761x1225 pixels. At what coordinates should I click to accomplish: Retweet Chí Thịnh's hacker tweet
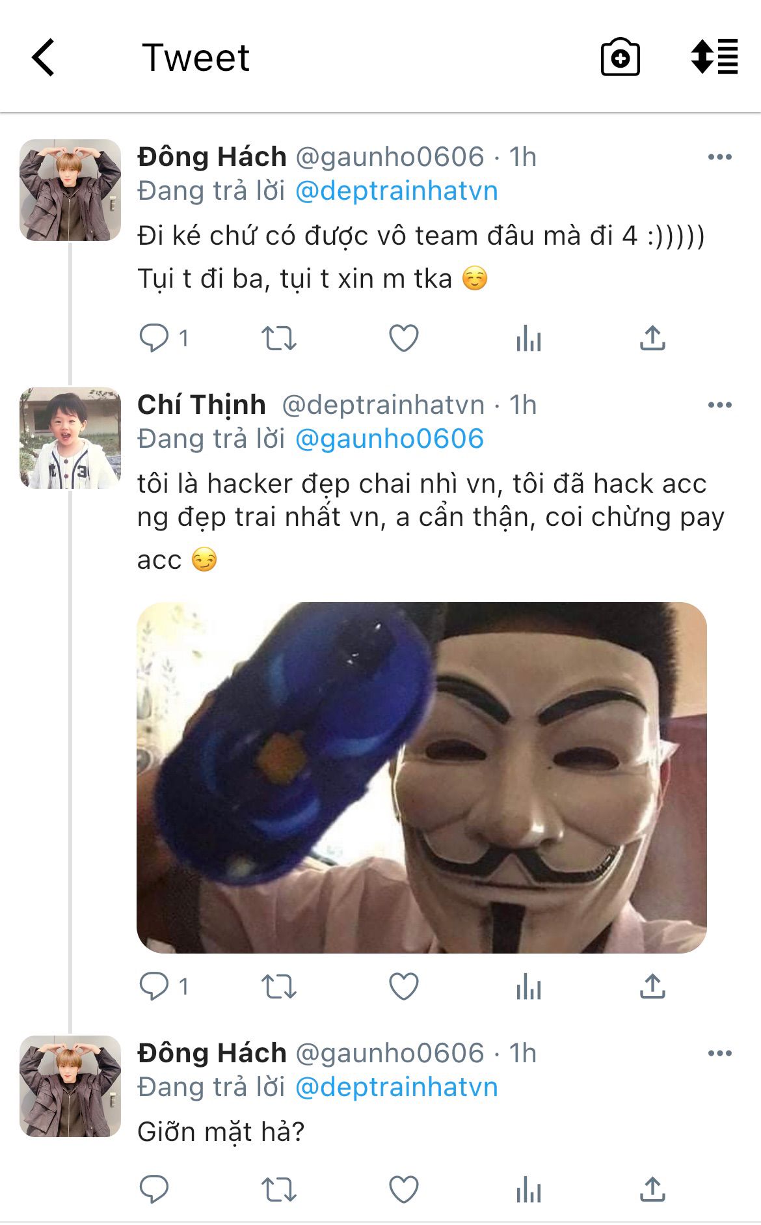[x=279, y=987]
